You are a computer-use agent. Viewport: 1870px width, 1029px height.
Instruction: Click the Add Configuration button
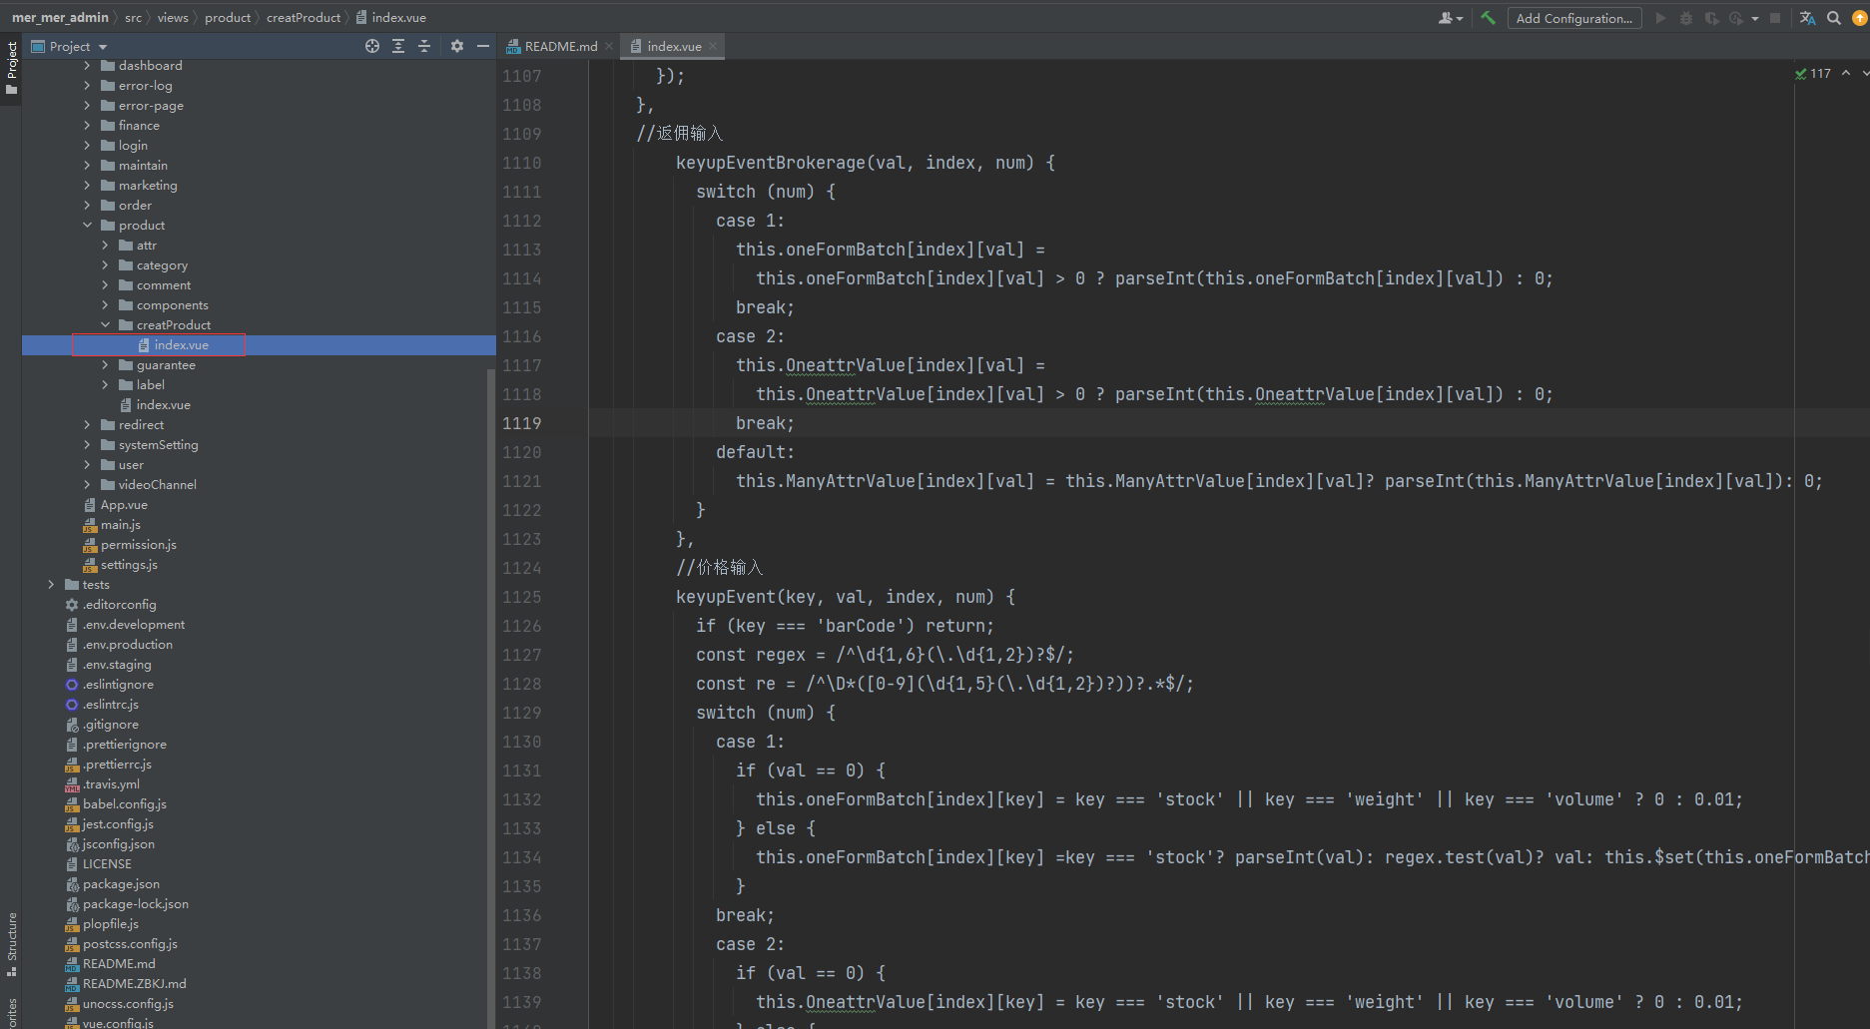click(1574, 18)
